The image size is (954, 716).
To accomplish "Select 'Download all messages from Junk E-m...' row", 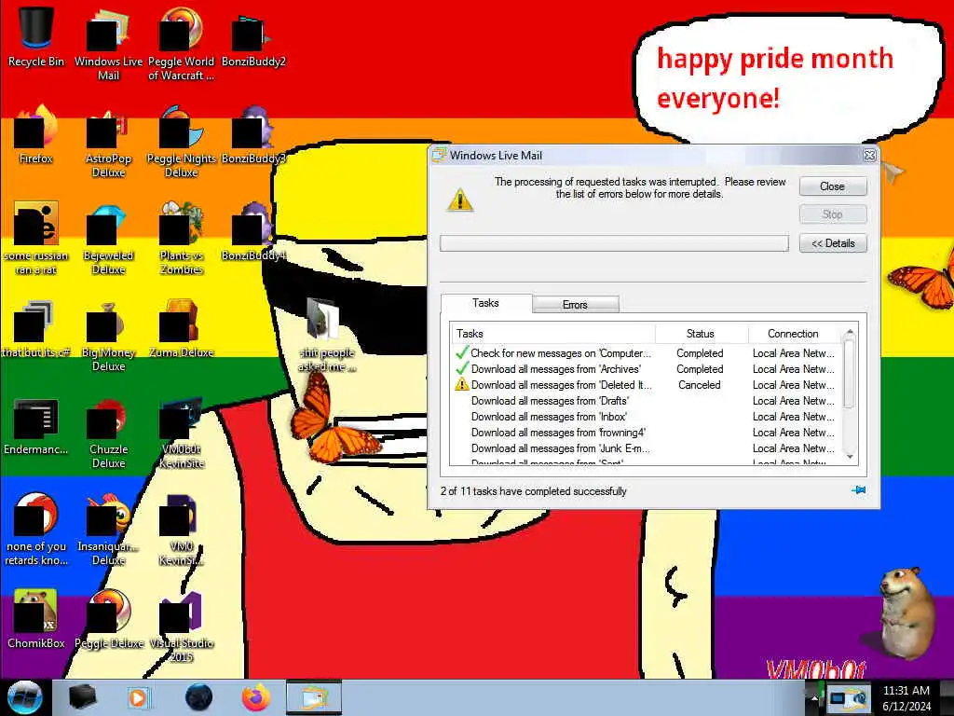I will (647, 448).
